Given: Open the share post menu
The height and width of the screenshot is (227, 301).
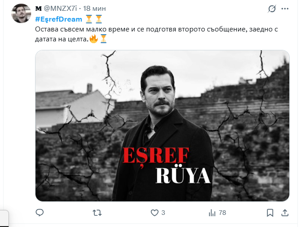Looking at the screenshot, I should 285,213.
